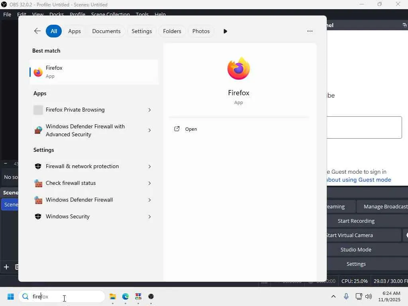Click Open under Firefox preview

click(191, 129)
